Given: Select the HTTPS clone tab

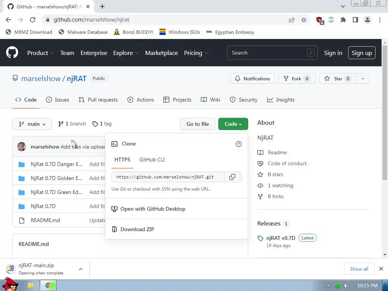Looking at the screenshot, I should pyautogui.click(x=122, y=160).
